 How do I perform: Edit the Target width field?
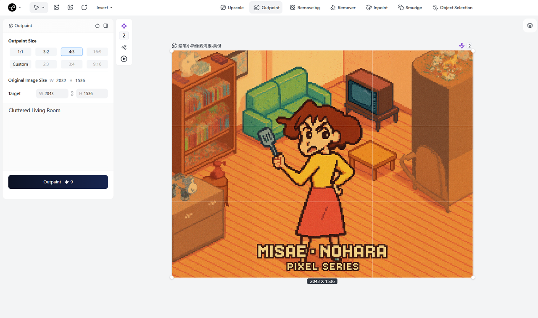click(52, 93)
